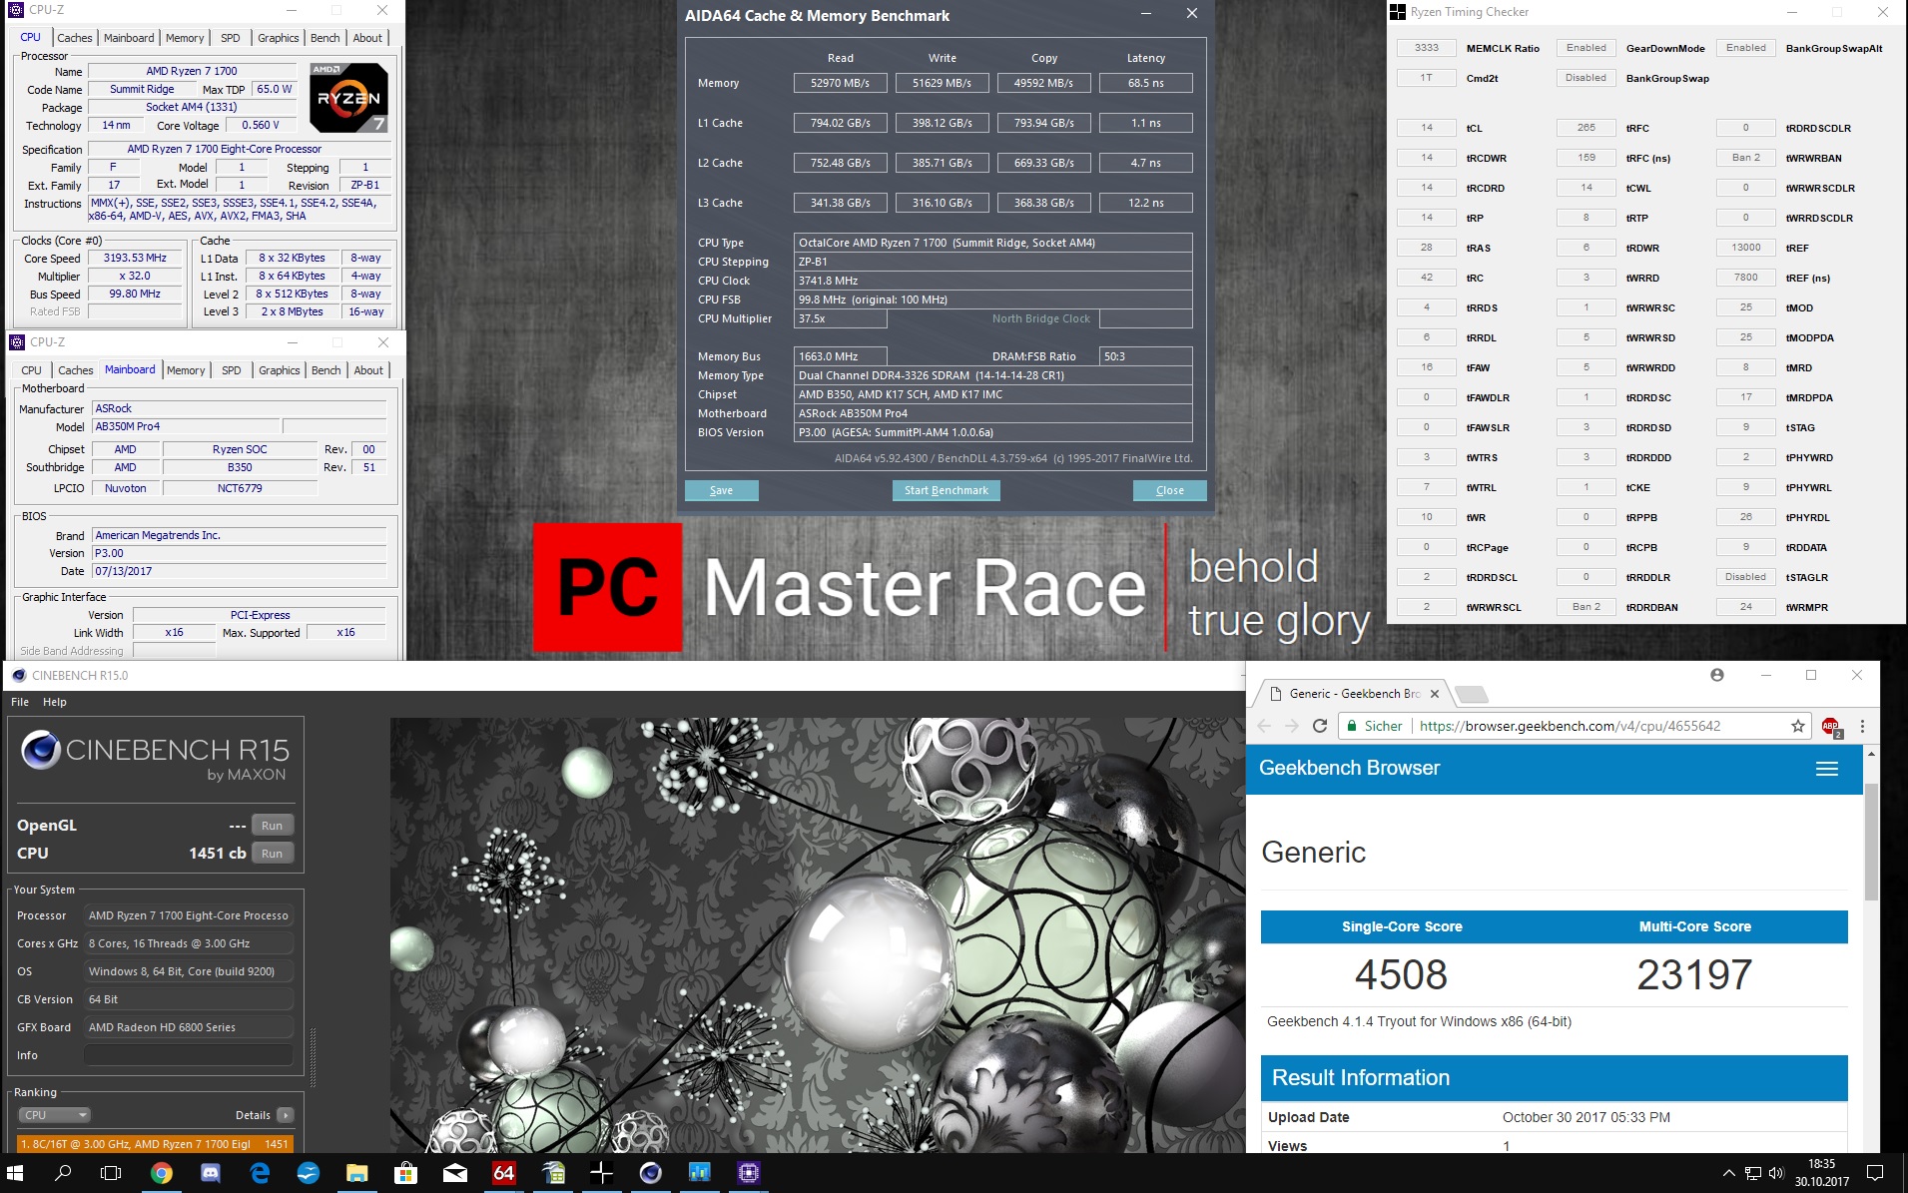Open Microsoft Edge from the taskbar
Image resolution: width=1908 pixels, height=1193 pixels.
(x=259, y=1173)
